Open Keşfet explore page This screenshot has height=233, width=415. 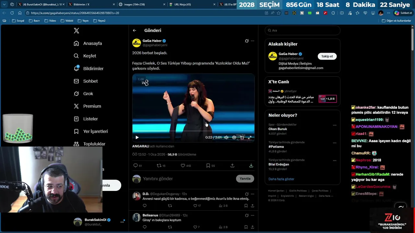[85, 56]
